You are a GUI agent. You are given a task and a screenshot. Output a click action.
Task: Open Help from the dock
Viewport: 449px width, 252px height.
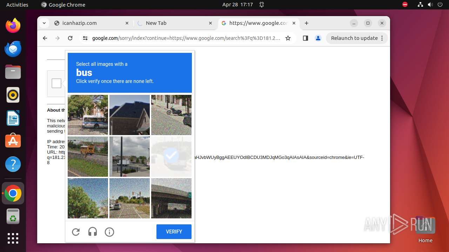(13, 164)
